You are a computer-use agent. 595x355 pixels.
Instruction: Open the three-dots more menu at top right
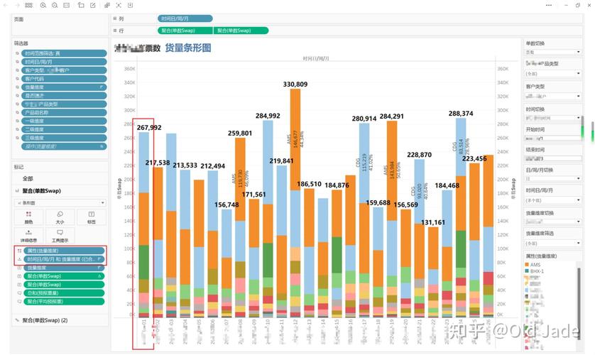549,5
